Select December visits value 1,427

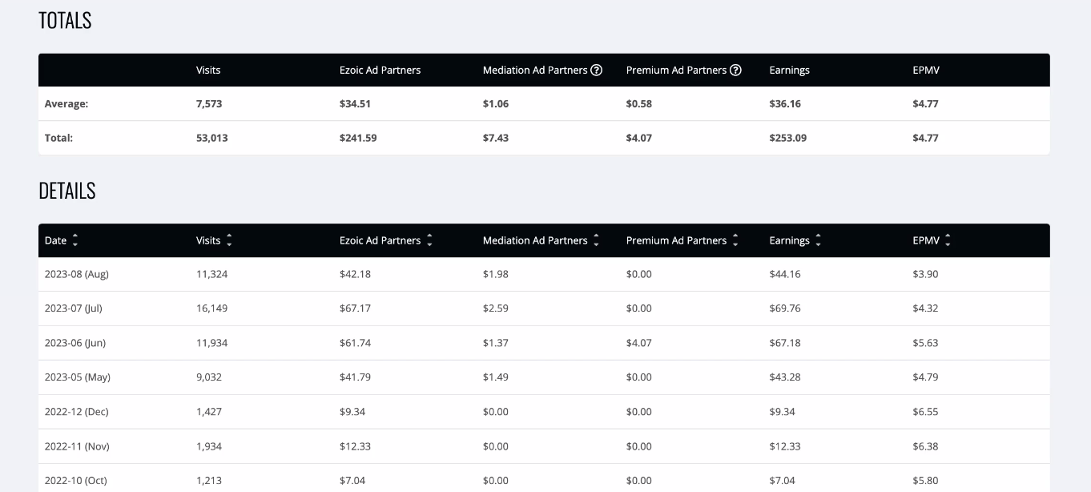[209, 412]
